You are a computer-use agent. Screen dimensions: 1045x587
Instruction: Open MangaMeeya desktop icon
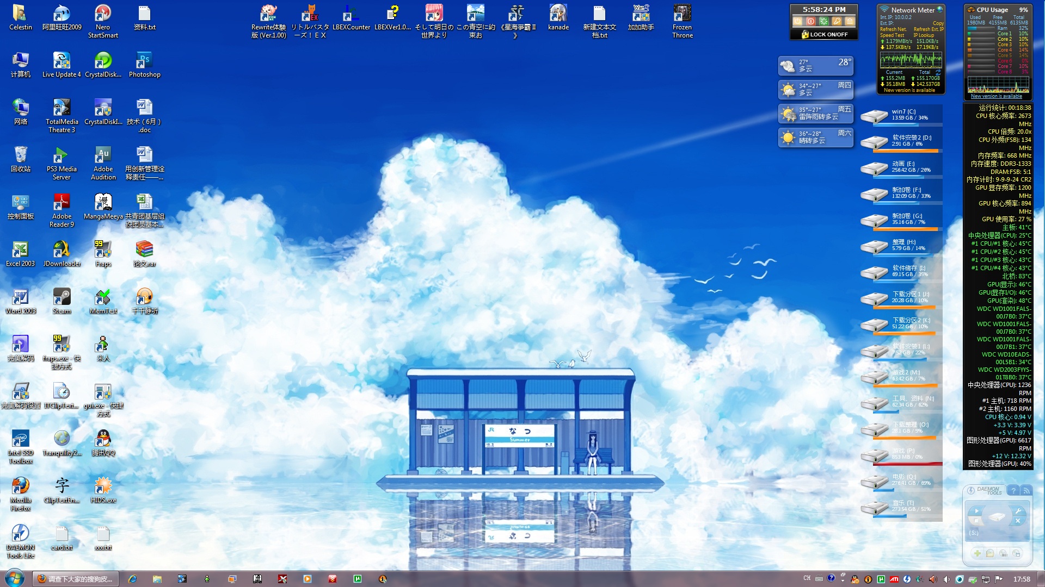tap(103, 207)
